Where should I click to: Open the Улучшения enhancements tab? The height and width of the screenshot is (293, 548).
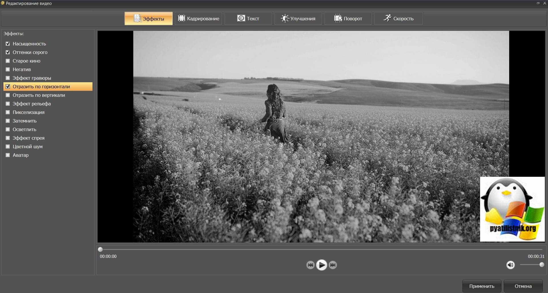point(298,19)
